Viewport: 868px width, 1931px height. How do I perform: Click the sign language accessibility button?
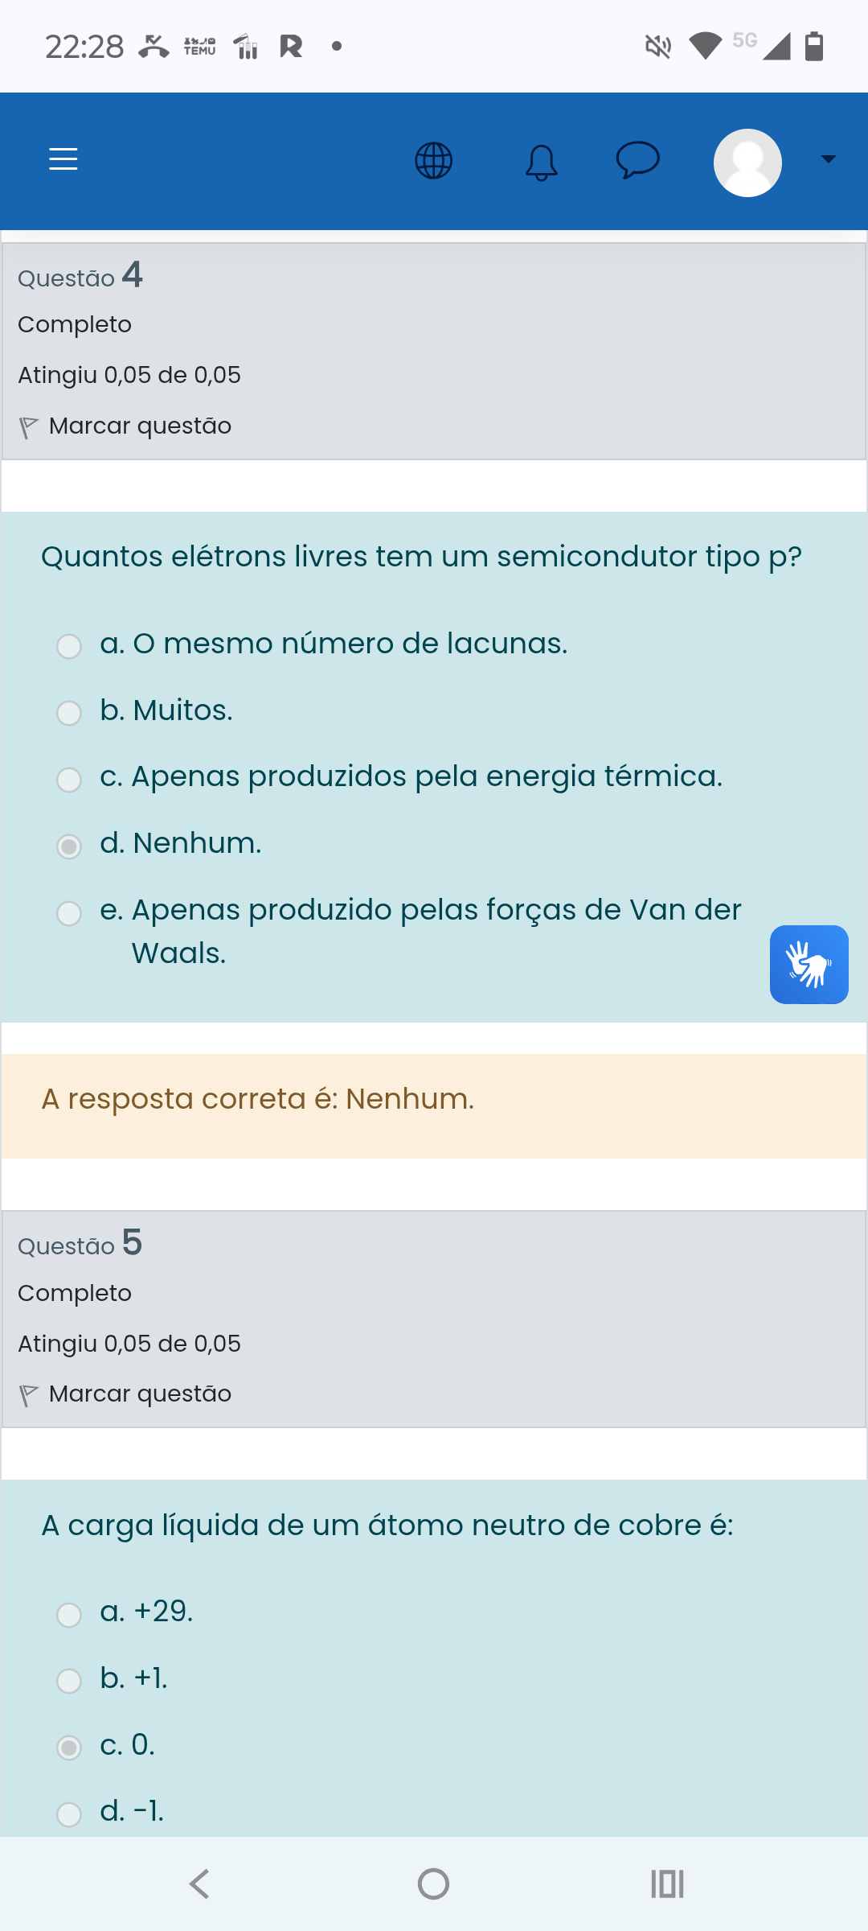pyautogui.click(x=809, y=965)
